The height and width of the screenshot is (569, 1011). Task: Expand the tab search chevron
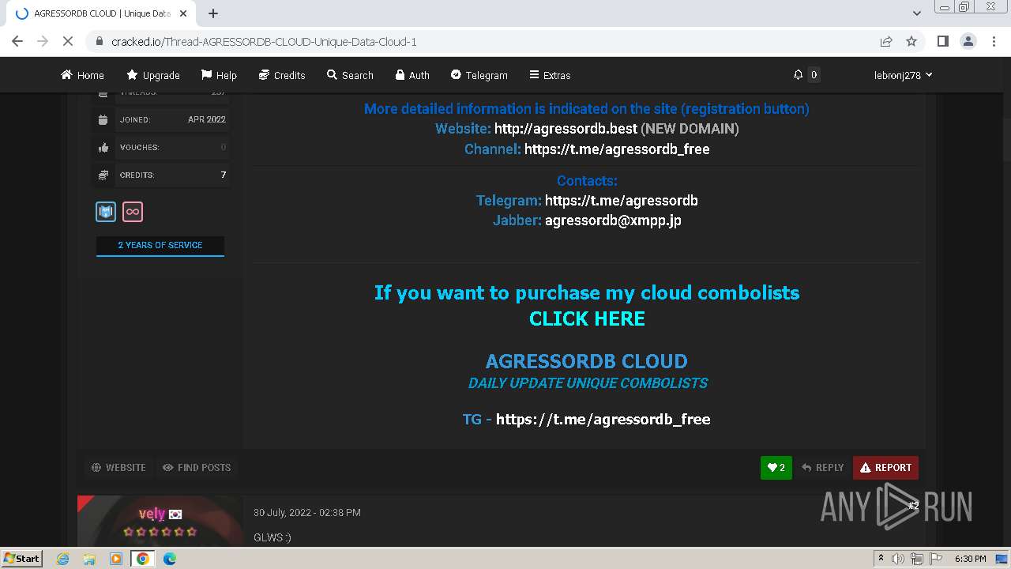point(916,13)
